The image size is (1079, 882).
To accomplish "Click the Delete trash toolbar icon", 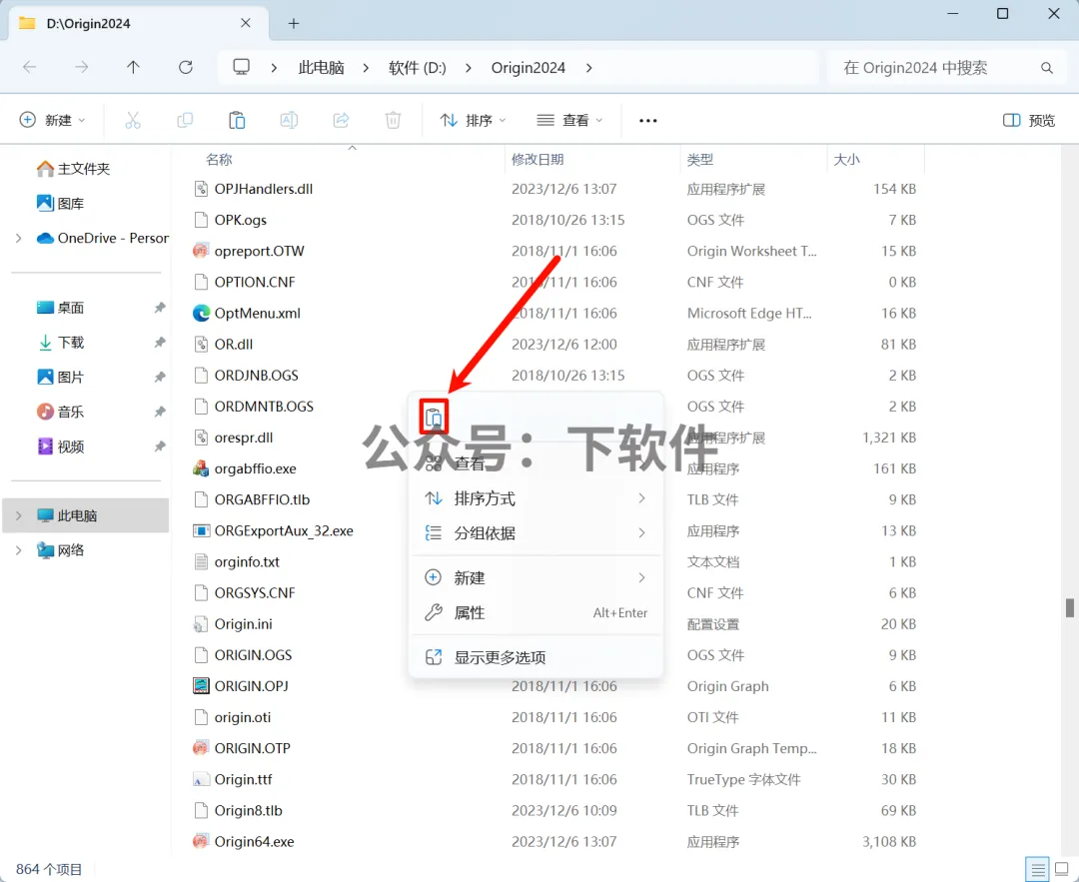I will (x=393, y=121).
